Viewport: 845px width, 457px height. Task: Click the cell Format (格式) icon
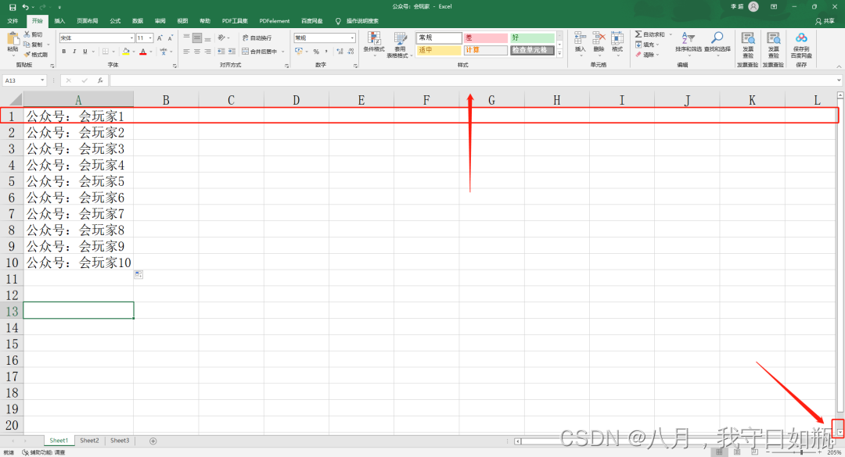[617, 38]
